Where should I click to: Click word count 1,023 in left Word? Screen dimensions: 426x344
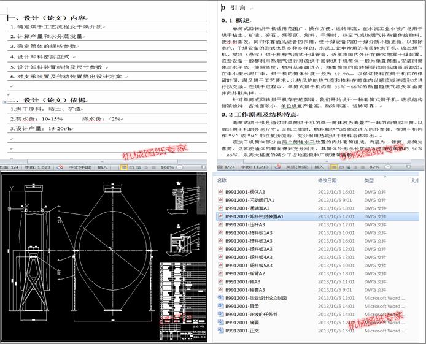tap(37, 167)
